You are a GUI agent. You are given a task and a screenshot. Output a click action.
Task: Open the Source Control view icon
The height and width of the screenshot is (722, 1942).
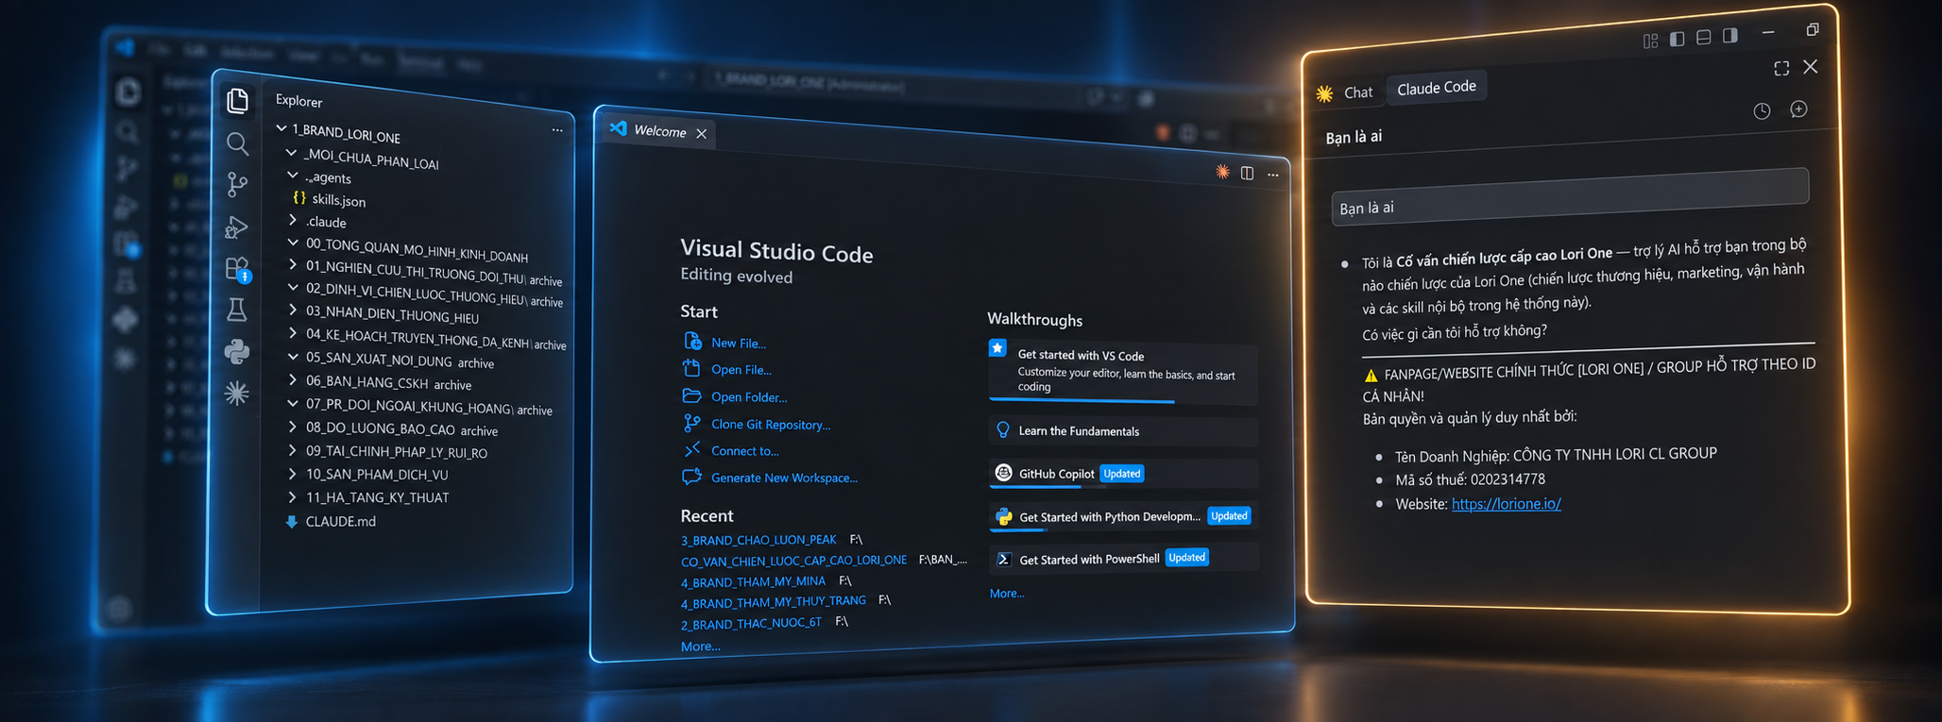click(x=237, y=185)
